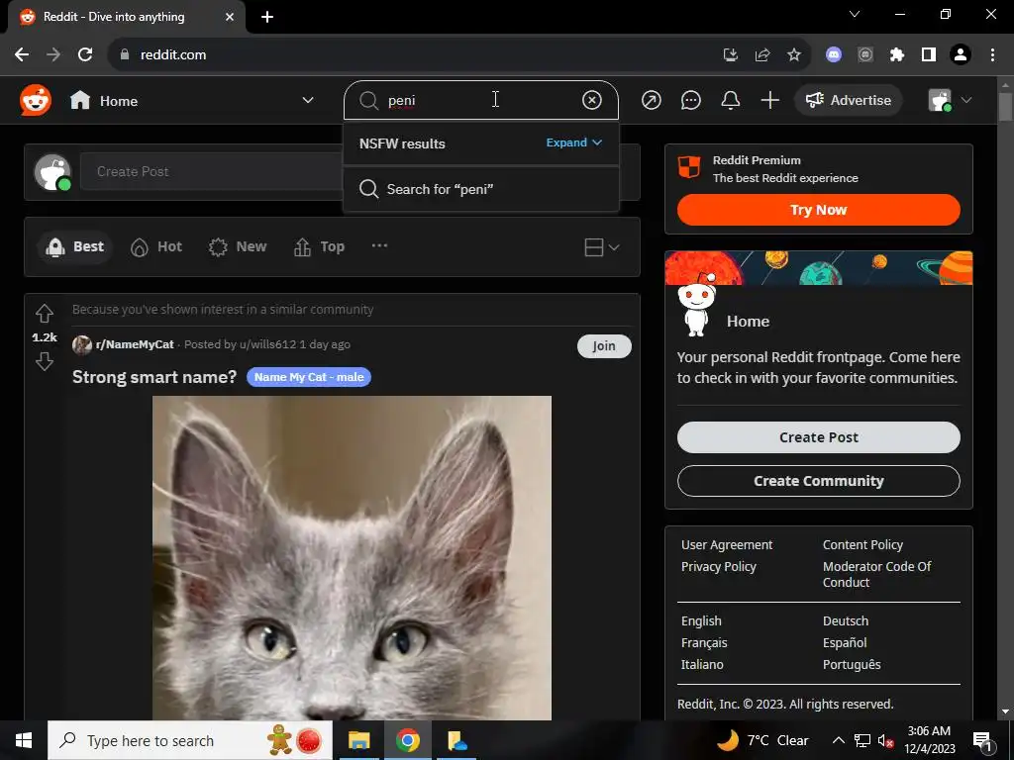1014x760 pixels.
Task: Sort the feed by Top
Action: tap(320, 246)
